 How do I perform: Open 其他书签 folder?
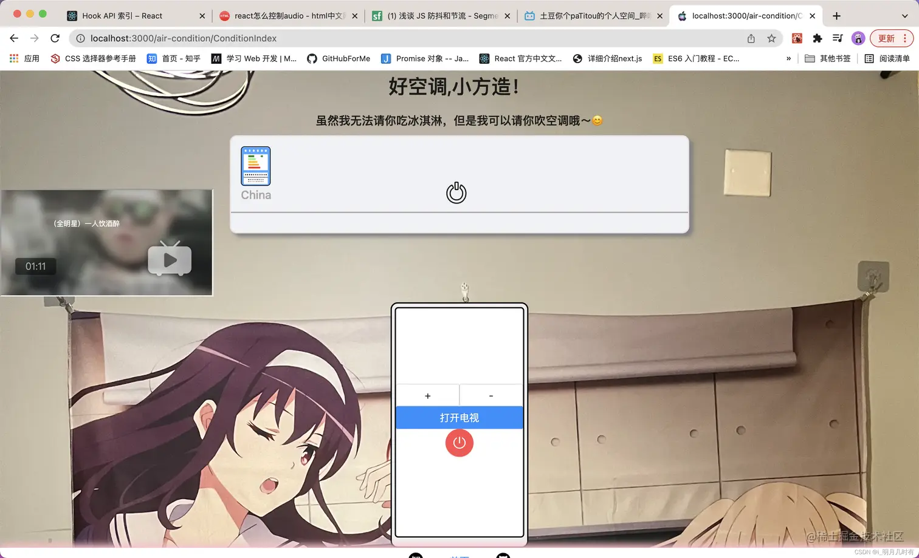pos(827,58)
